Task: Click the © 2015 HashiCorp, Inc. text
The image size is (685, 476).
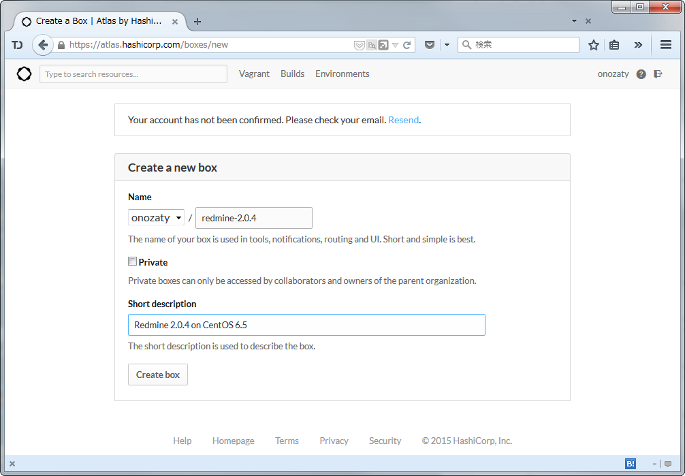Action: click(466, 441)
